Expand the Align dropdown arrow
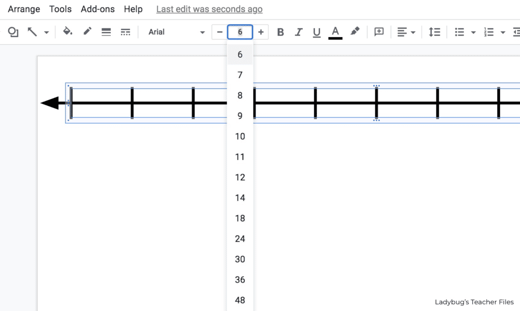The height and width of the screenshot is (311, 520). click(x=413, y=32)
